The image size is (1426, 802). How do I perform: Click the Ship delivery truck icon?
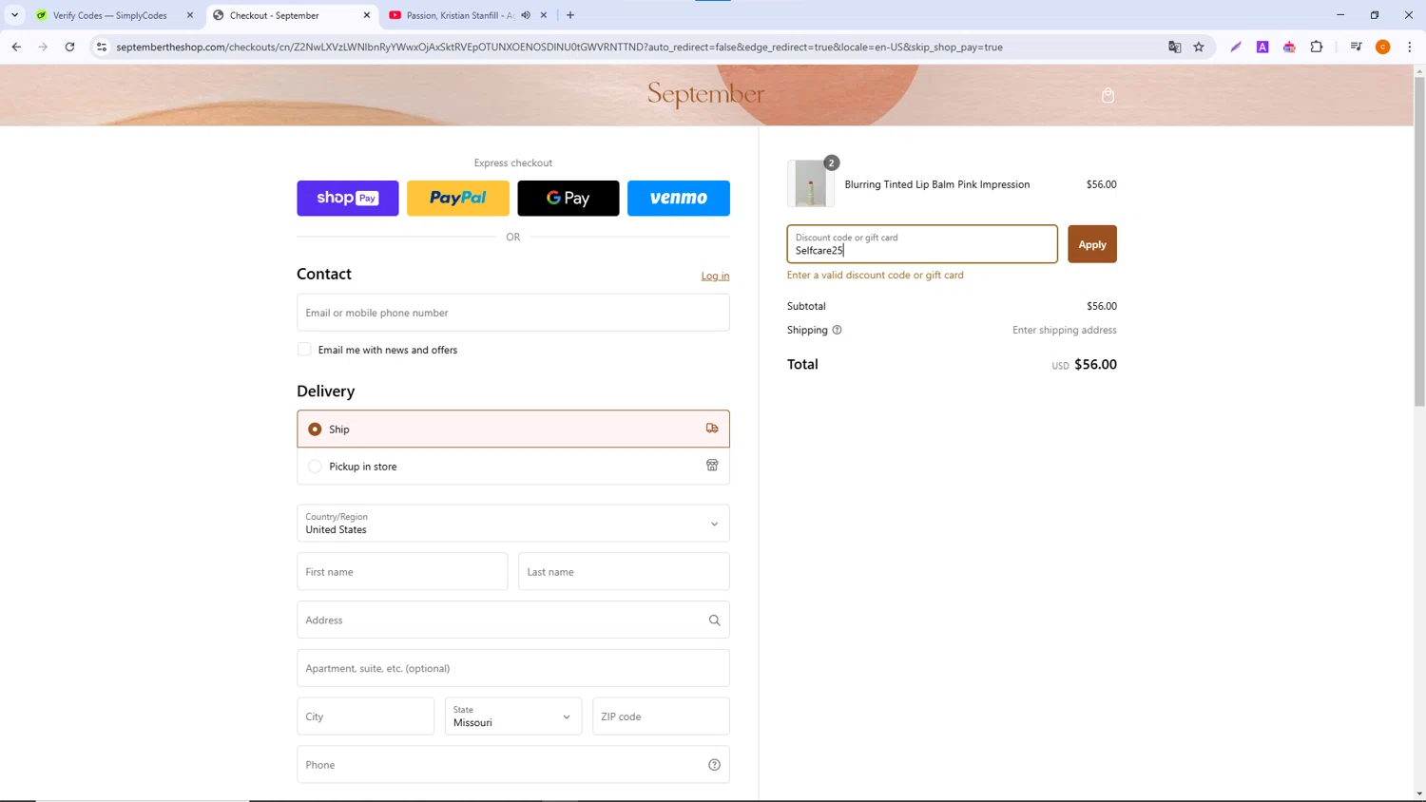[x=712, y=429]
